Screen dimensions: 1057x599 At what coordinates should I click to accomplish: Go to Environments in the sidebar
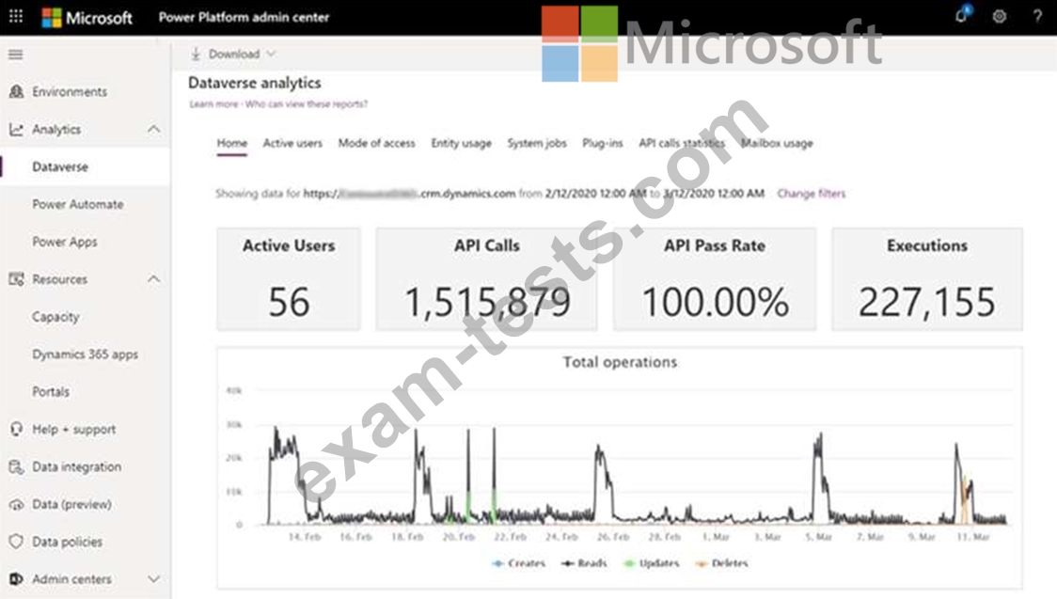(x=70, y=91)
